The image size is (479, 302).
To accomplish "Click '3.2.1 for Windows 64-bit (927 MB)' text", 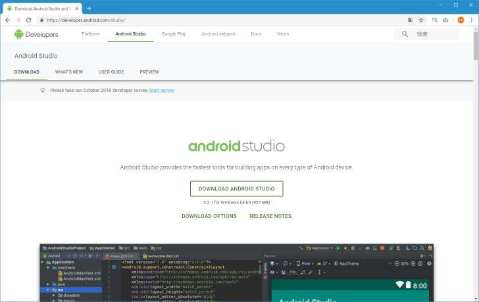I will pos(236,202).
